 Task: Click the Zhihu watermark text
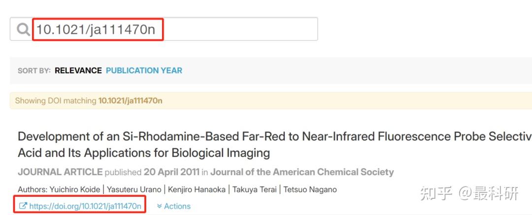468,194
